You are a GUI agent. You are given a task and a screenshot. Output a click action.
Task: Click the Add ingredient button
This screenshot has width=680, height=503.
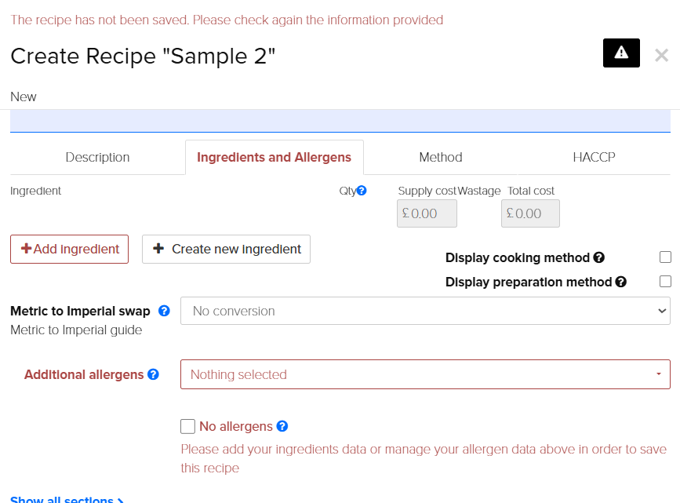[x=69, y=249]
